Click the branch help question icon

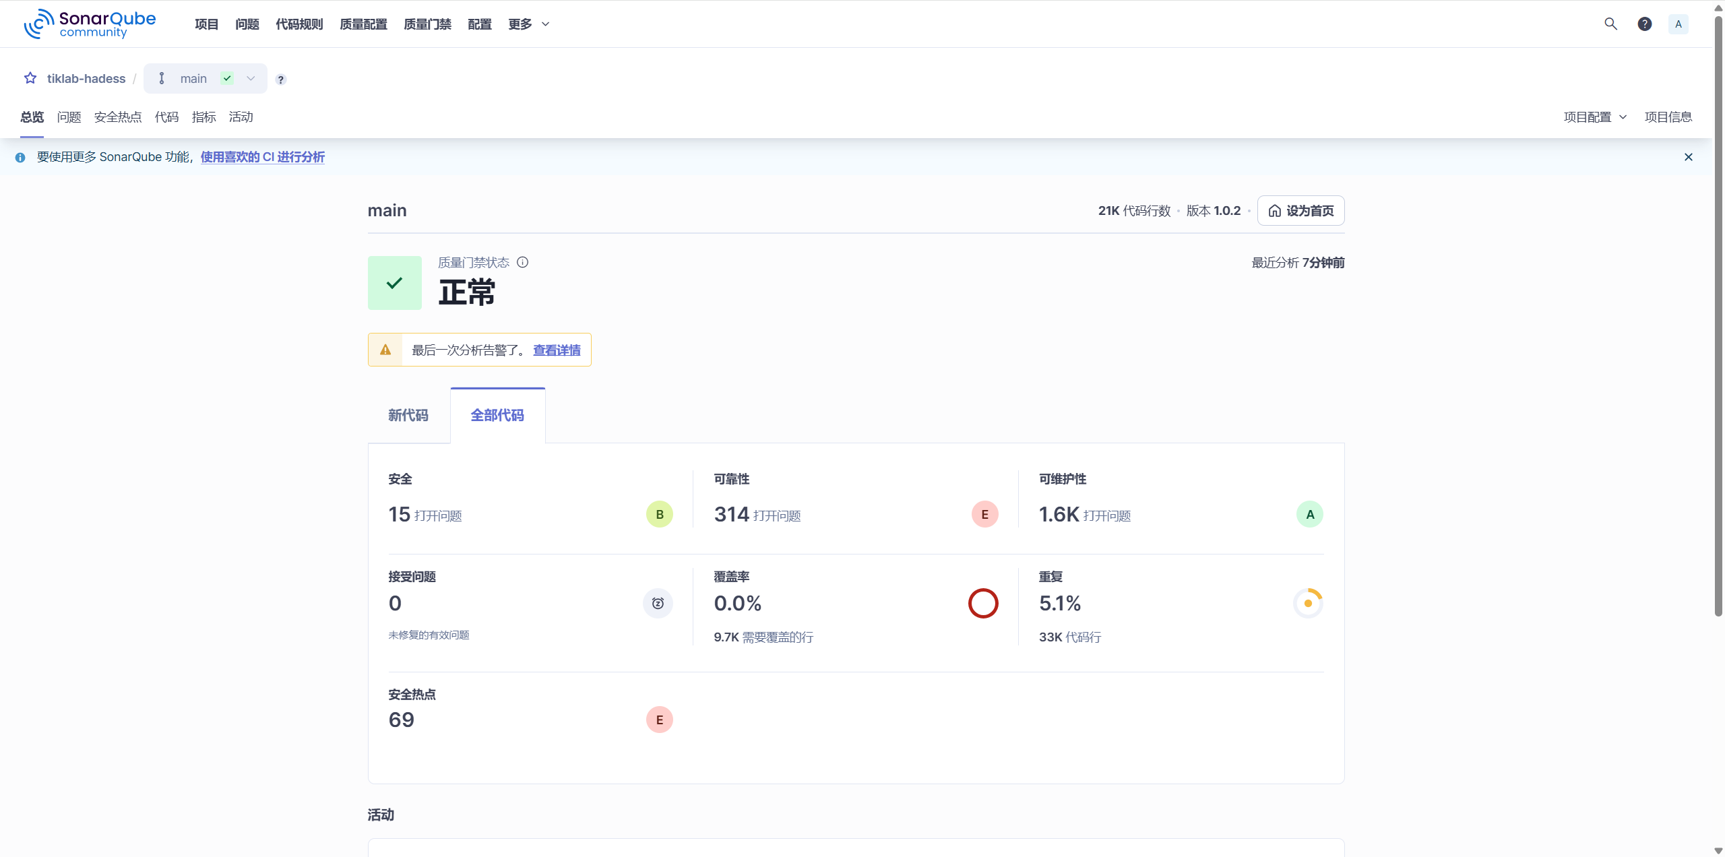point(281,80)
